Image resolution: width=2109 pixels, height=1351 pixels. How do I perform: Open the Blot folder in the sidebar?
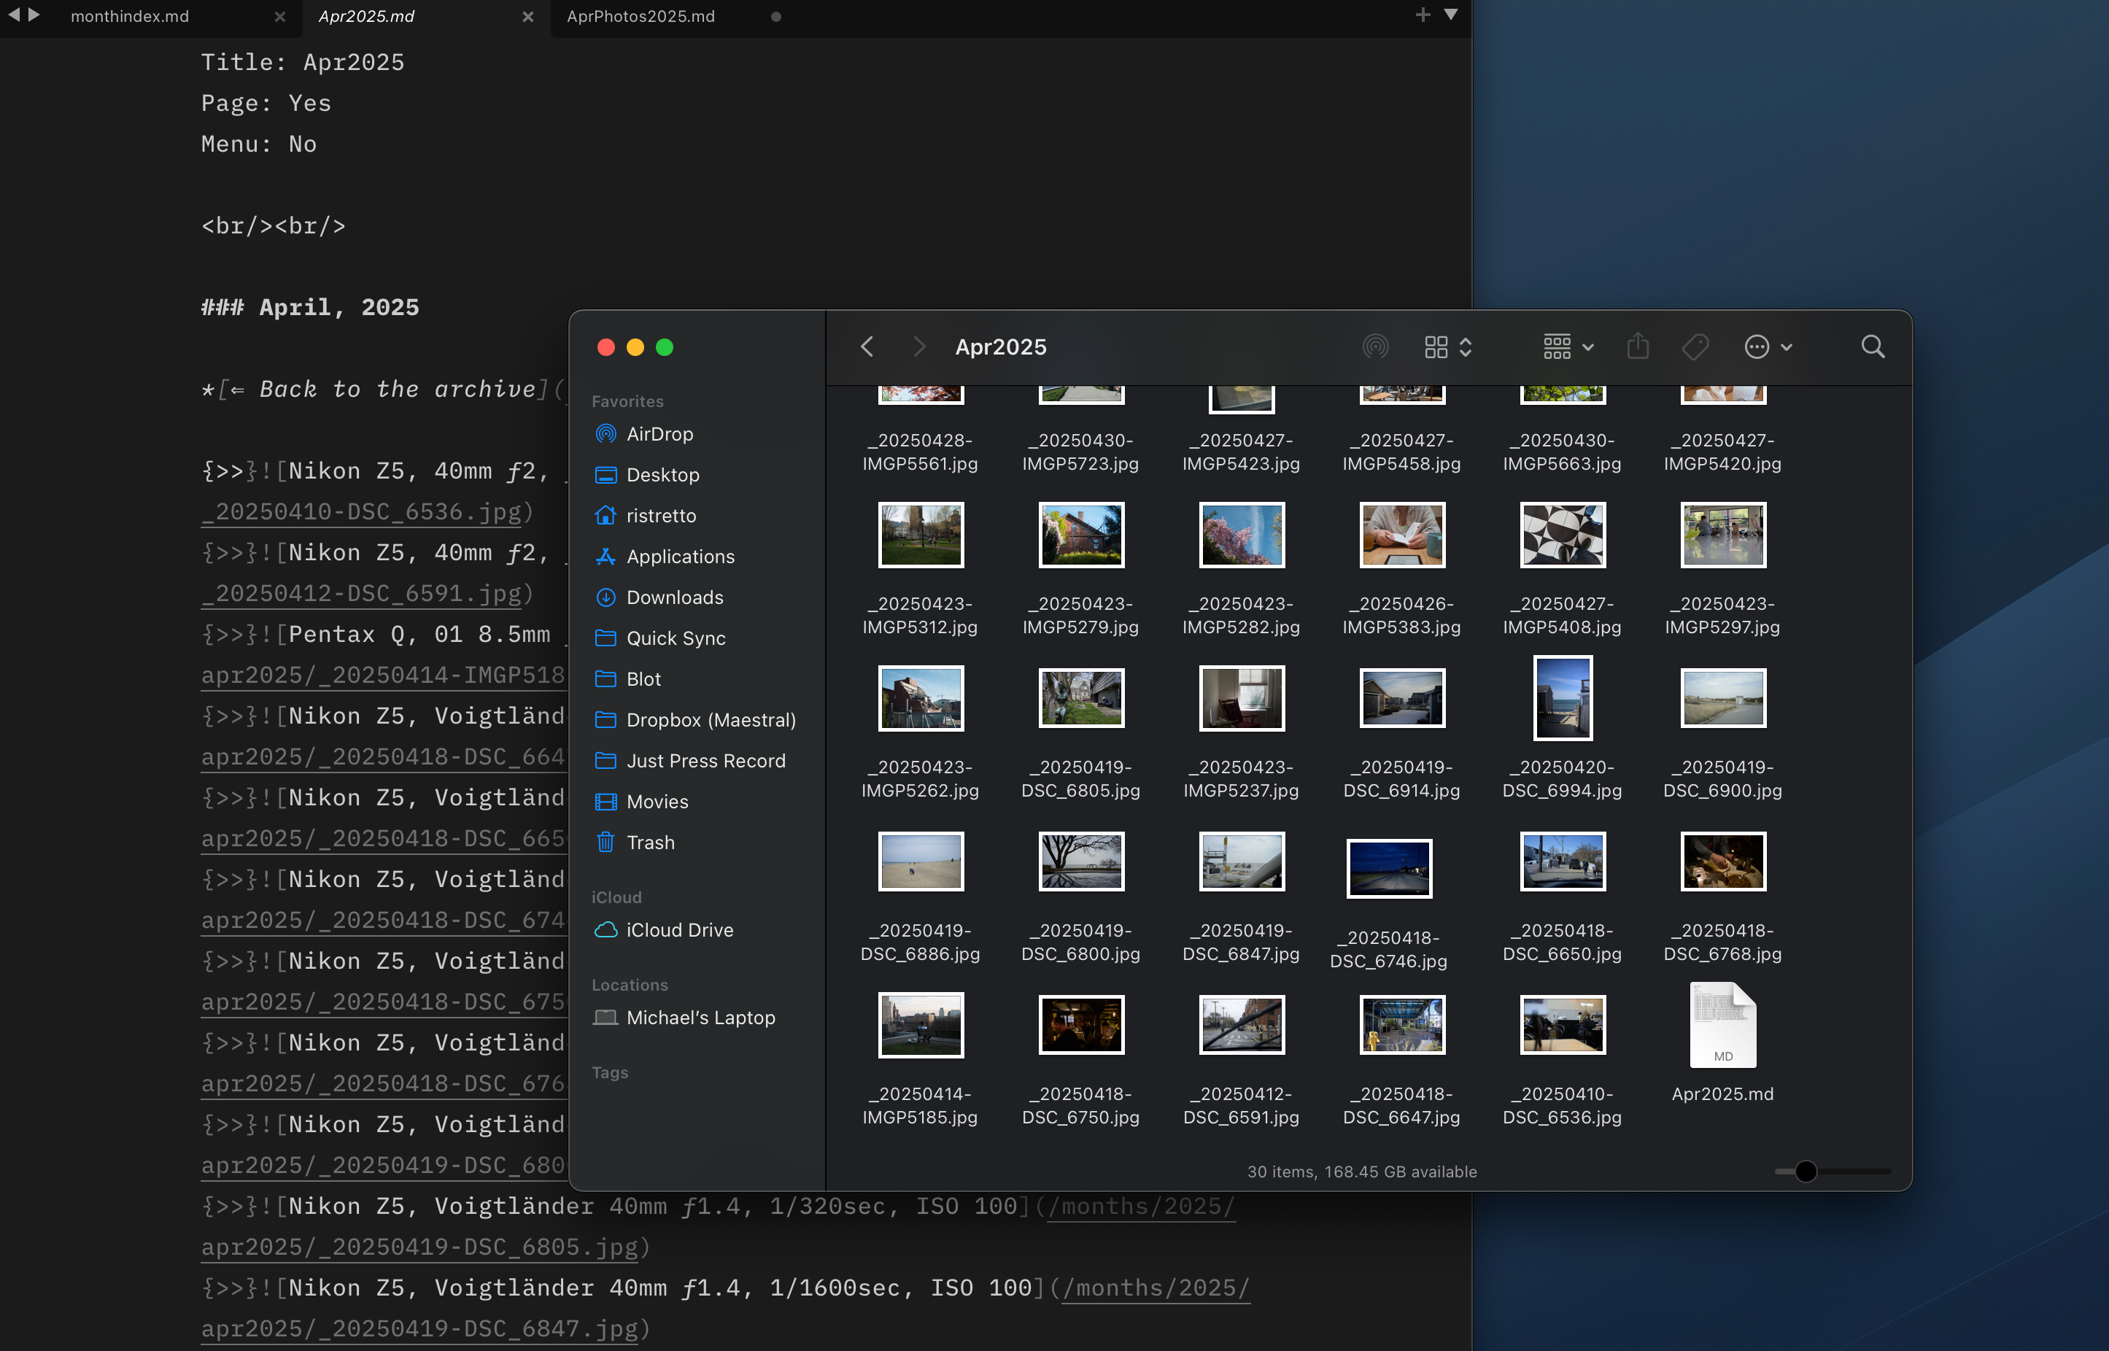[627, 678]
